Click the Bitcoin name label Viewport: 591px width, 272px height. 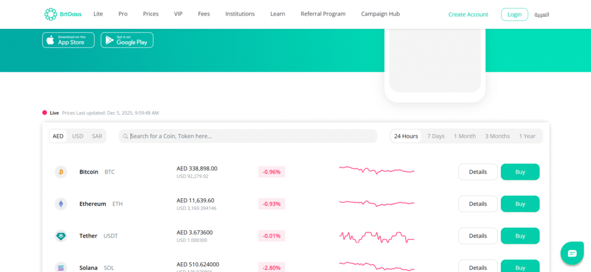tap(88, 172)
